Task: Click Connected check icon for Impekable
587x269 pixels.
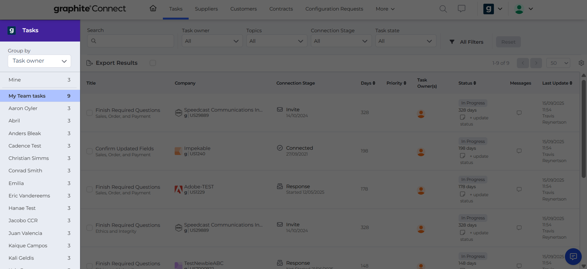Action: tap(280, 148)
